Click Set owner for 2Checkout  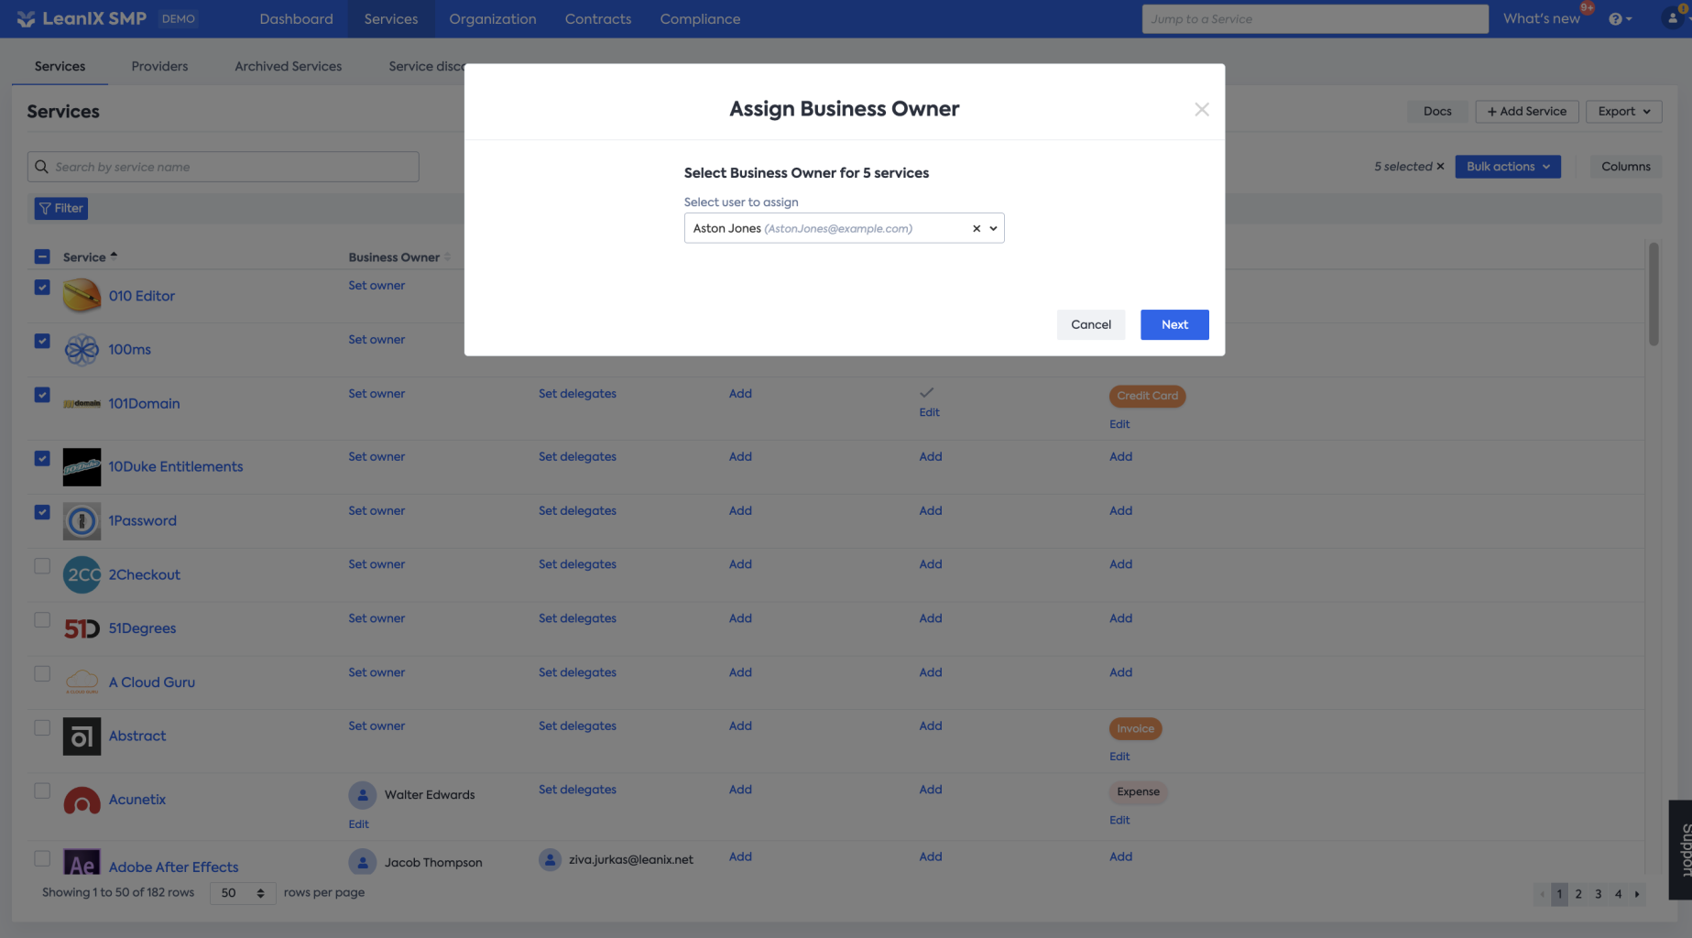[x=377, y=564]
